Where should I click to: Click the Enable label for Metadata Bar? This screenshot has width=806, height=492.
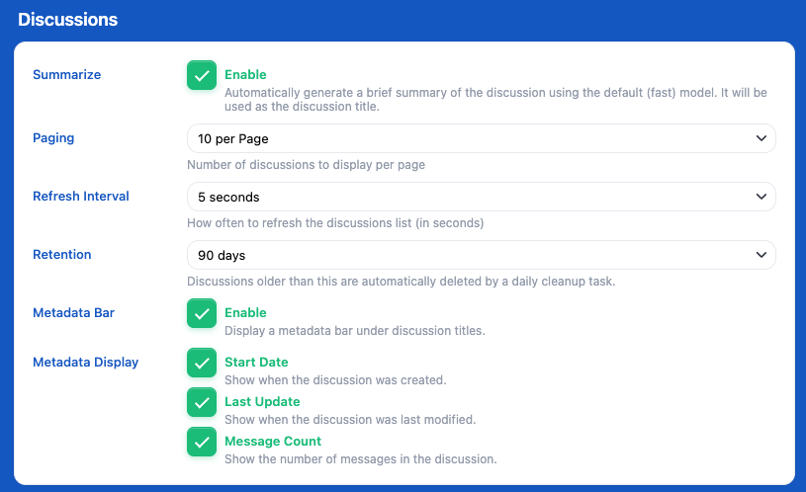pos(245,313)
